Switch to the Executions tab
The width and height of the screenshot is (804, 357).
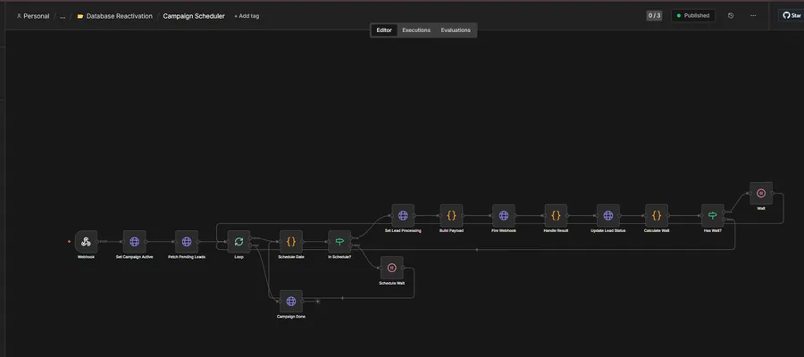tap(415, 30)
